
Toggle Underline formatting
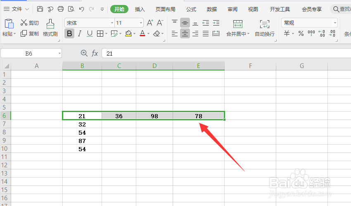click(90, 33)
